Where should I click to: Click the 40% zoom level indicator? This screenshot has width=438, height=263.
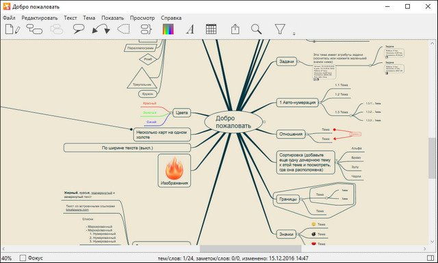pos(7,258)
